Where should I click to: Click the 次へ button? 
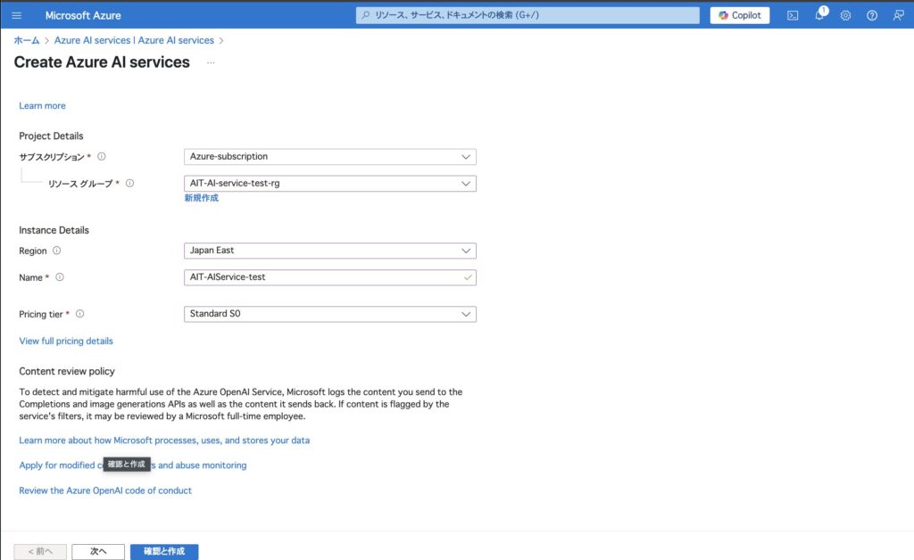point(98,551)
